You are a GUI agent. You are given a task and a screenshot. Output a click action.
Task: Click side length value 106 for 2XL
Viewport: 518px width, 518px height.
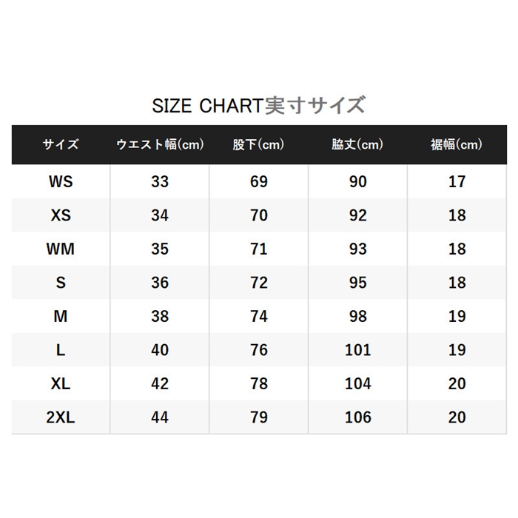[357, 417]
